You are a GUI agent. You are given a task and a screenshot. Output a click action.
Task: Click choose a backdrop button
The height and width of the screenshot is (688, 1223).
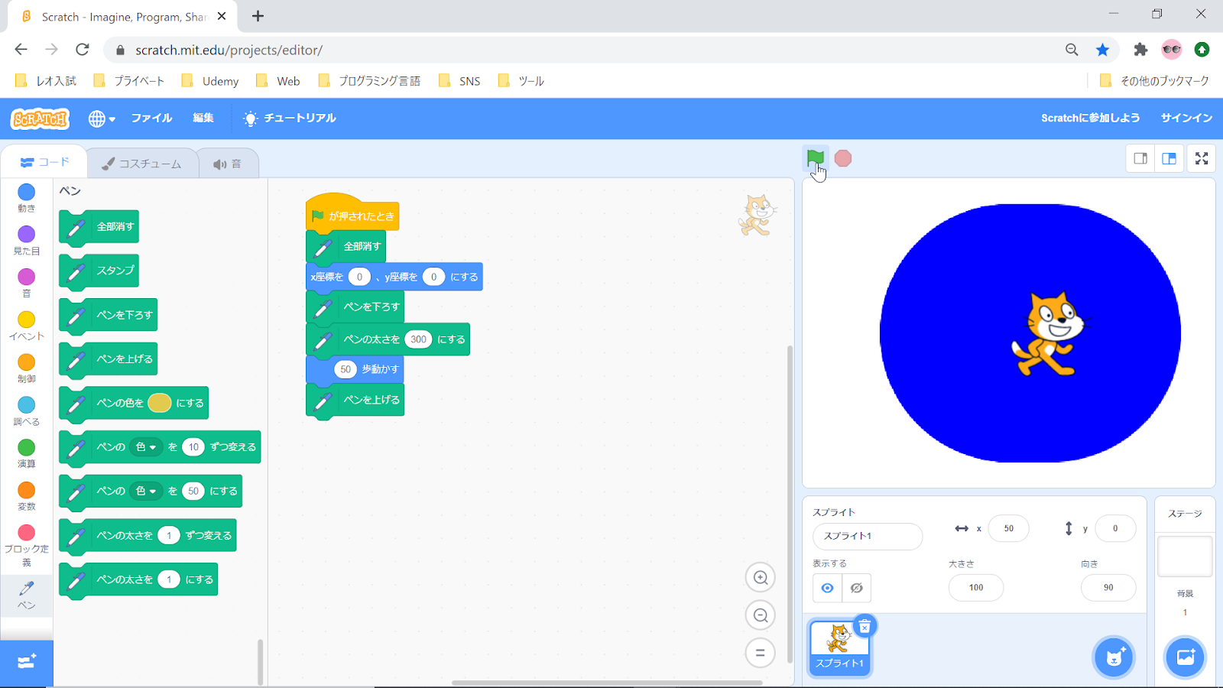[1185, 657]
